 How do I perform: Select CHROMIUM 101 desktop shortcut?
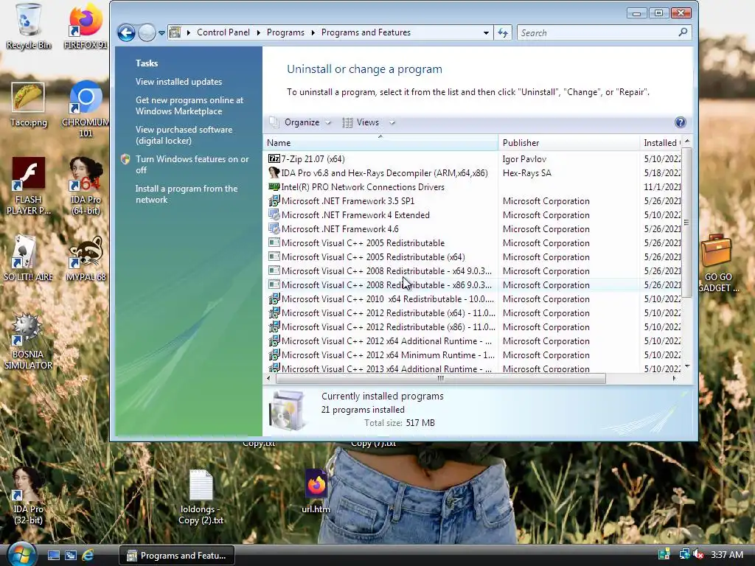pos(86,109)
